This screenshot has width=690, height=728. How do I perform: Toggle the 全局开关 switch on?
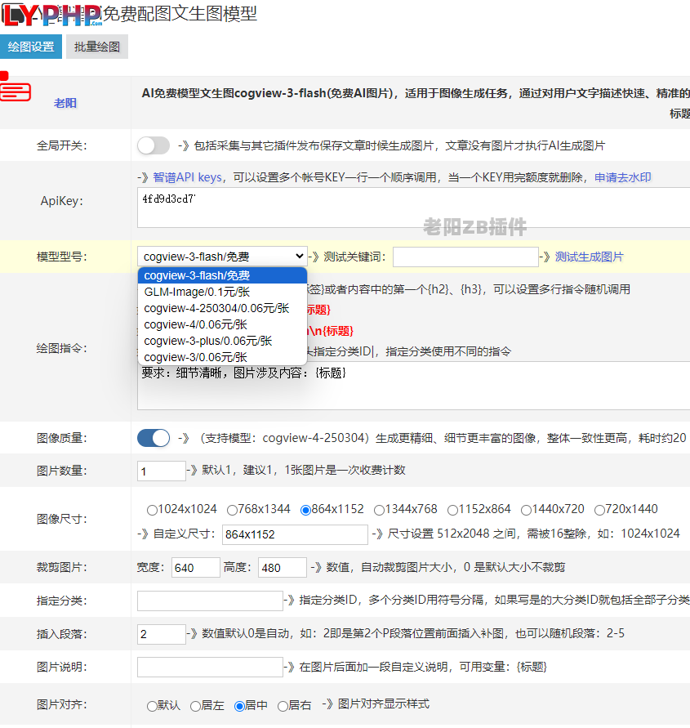pyautogui.click(x=154, y=145)
